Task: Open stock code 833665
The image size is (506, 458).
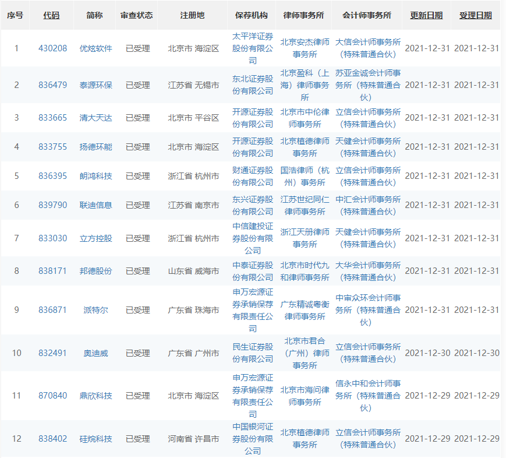Action: click(x=52, y=118)
